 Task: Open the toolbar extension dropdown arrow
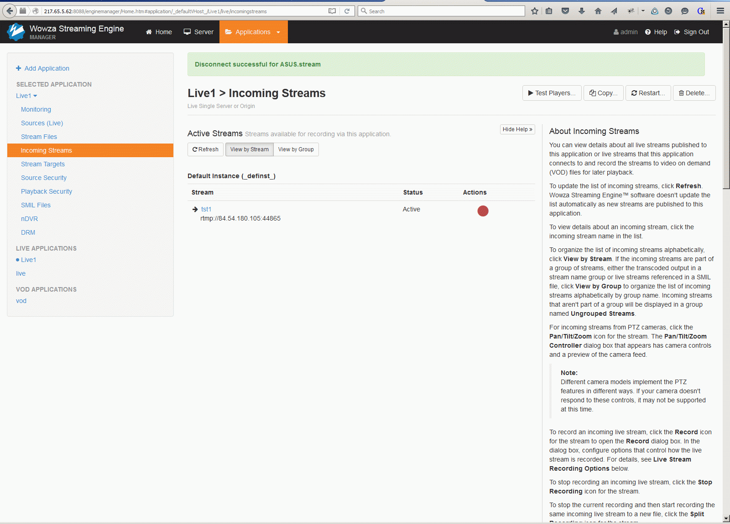(643, 11)
